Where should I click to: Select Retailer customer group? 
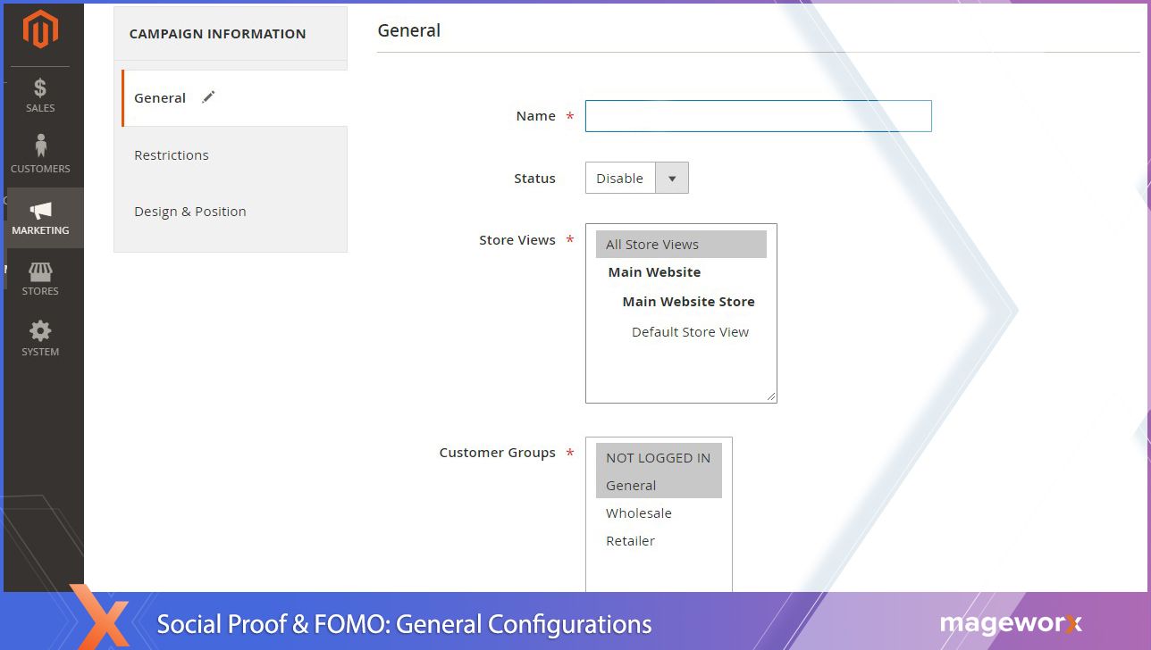[630, 541]
